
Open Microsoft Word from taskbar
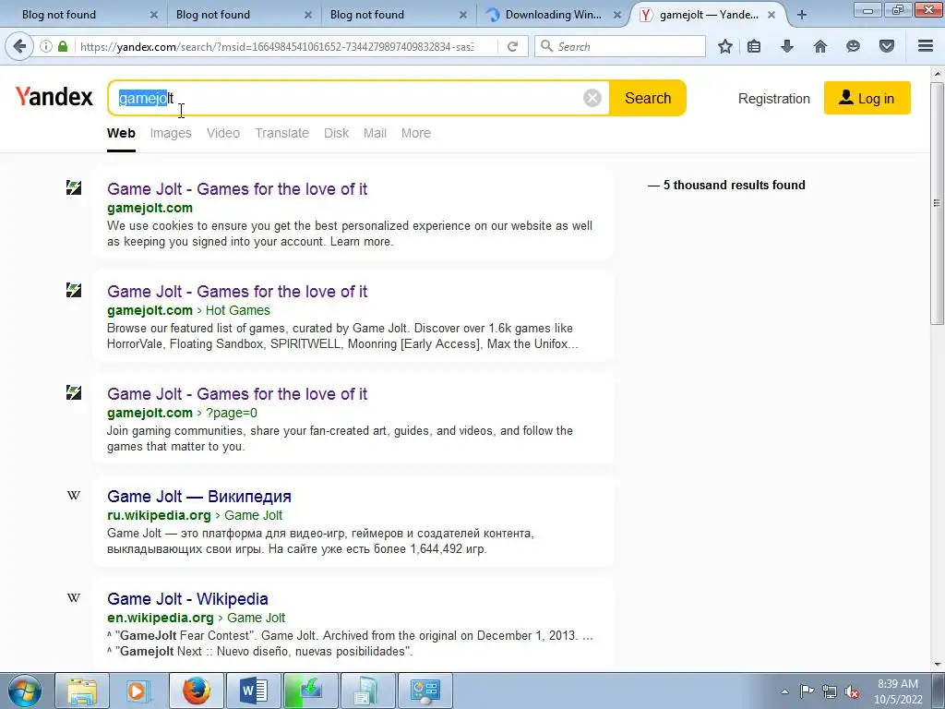tap(253, 691)
